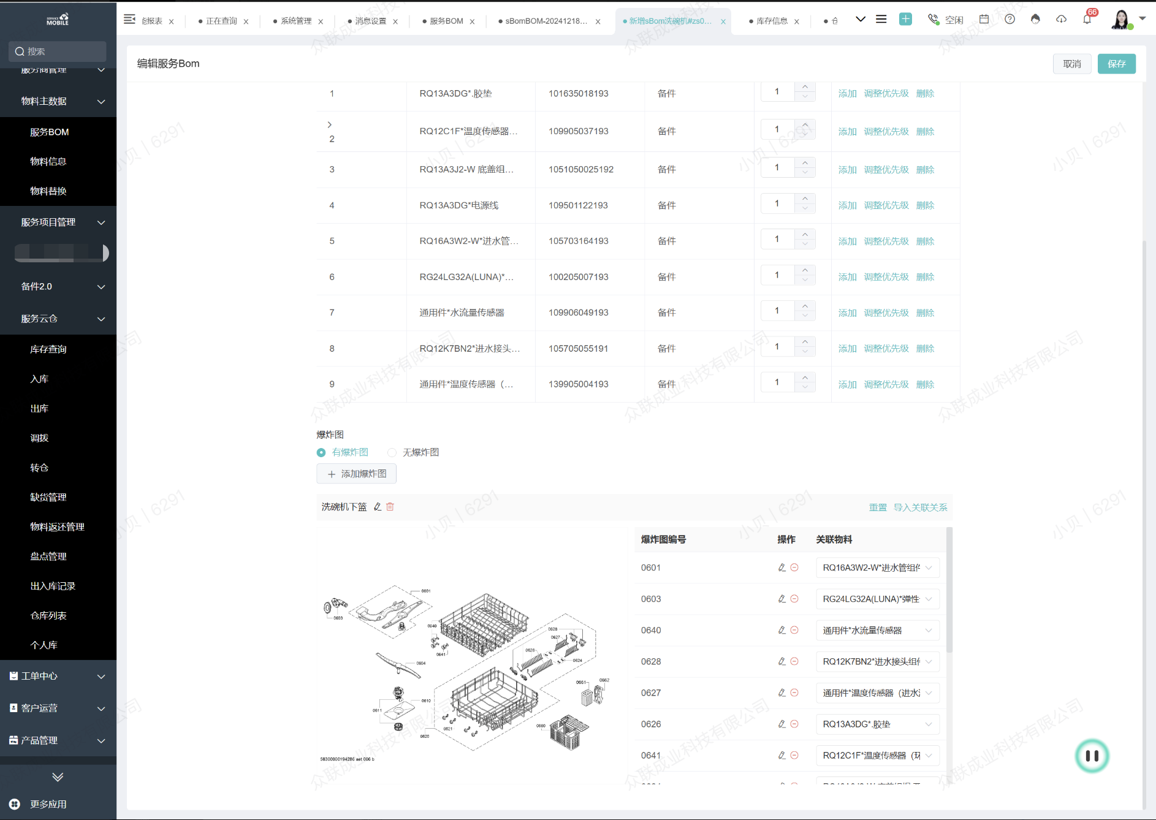Screen dimensions: 1156x820
Task: Delete the 洗碗机下篮 exploded diagram
Action: [x=390, y=507]
